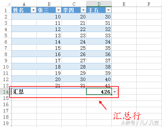Image resolution: width=162 pixels, height=127 pixels.
Task: Select cell D10 with value 38
Action: 99,67
